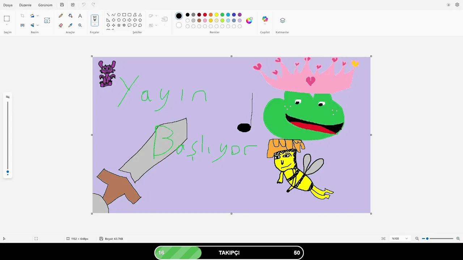
Task: Click the flip image icon
Action: pyautogui.click(x=32, y=25)
